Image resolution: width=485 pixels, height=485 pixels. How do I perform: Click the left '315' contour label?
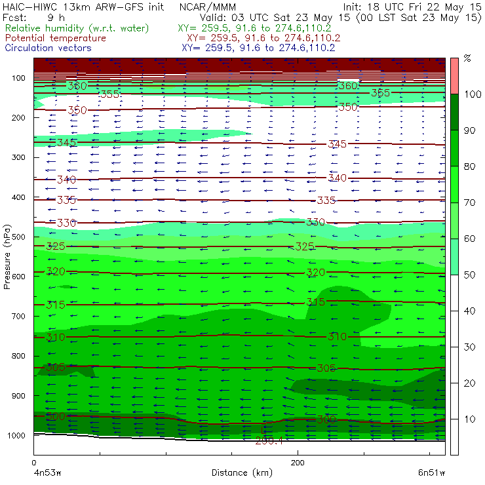[x=56, y=305]
